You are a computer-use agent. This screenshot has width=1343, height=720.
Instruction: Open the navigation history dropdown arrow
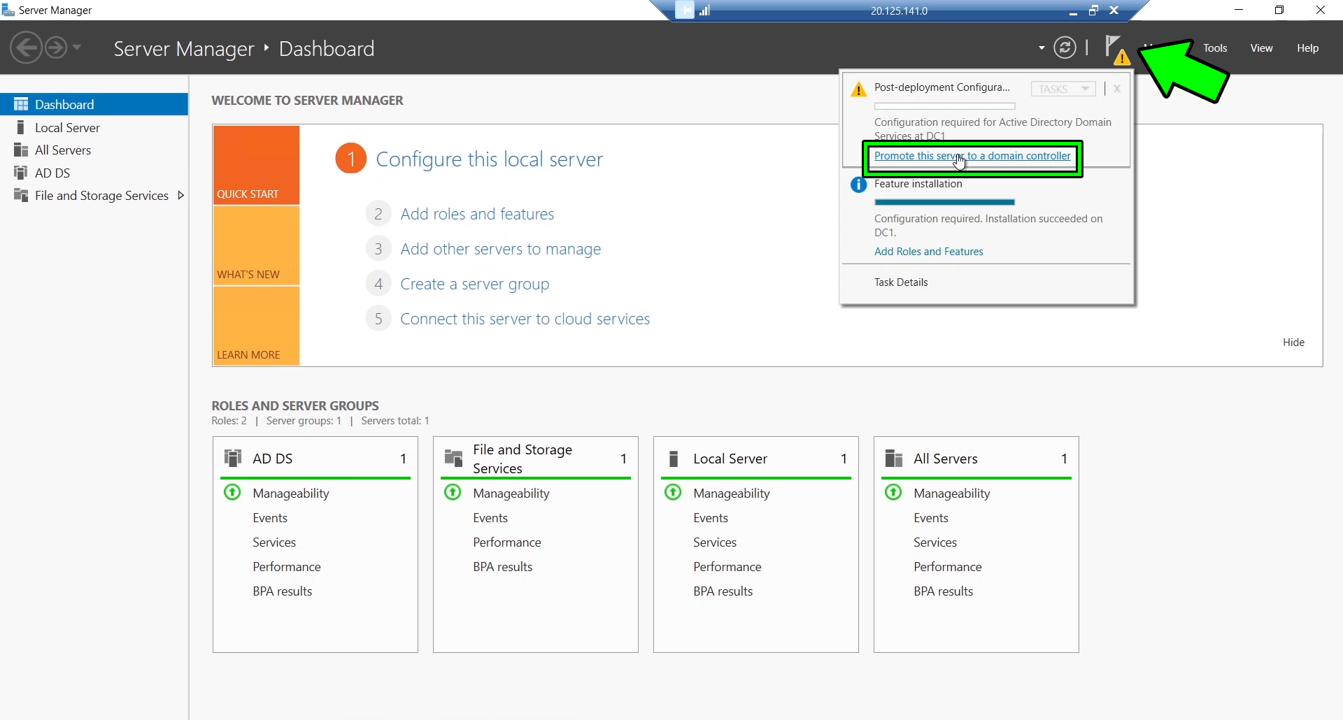click(x=77, y=48)
